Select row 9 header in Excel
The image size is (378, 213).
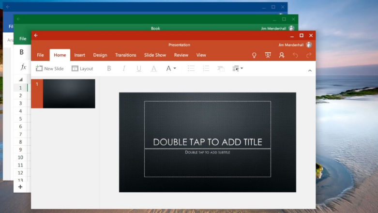tap(20, 150)
